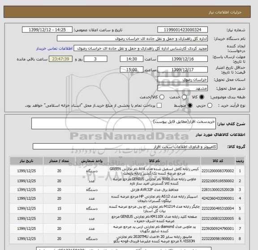Click the diamond mouse pad item name
Viewport: 258px width, 250px height.
click(x=155, y=229)
